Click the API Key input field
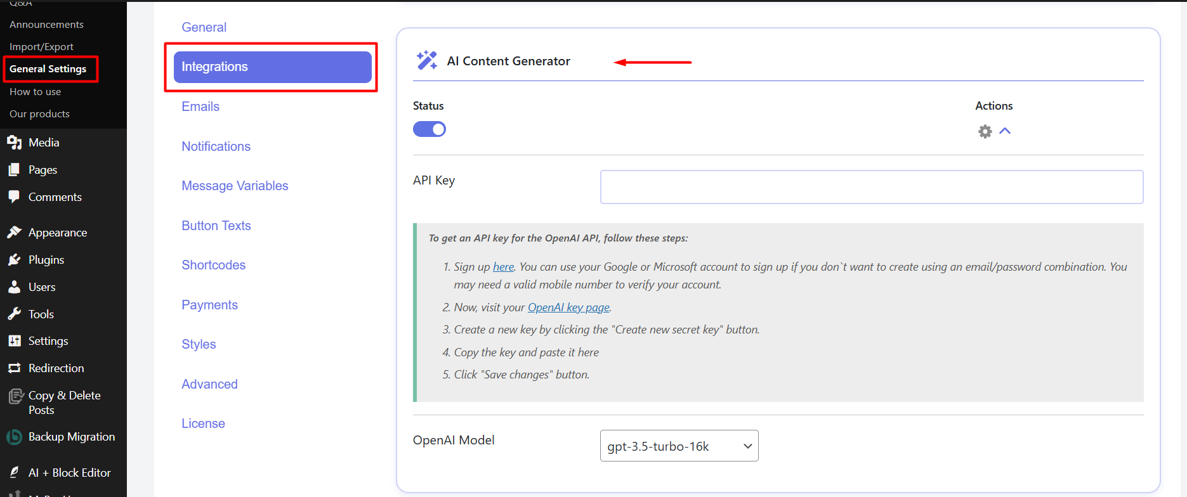The image size is (1187, 497). point(871,187)
